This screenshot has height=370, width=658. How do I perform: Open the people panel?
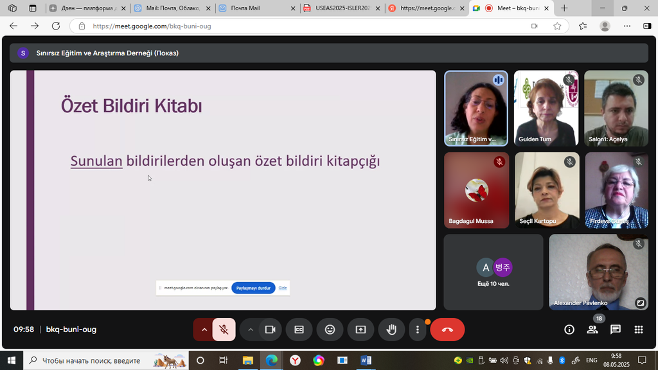[x=592, y=330]
